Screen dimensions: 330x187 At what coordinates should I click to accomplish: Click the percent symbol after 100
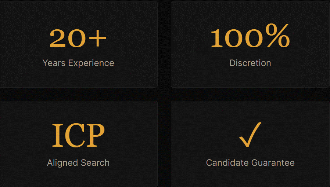pyautogui.click(x=278, y=35)
